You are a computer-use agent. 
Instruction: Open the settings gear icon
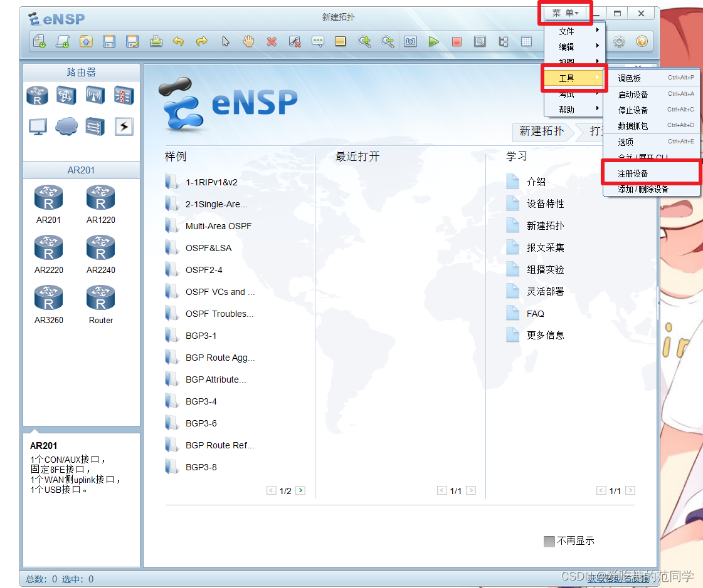[618, 41]
